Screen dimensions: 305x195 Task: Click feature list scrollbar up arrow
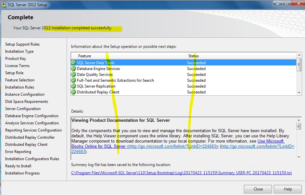299,55
